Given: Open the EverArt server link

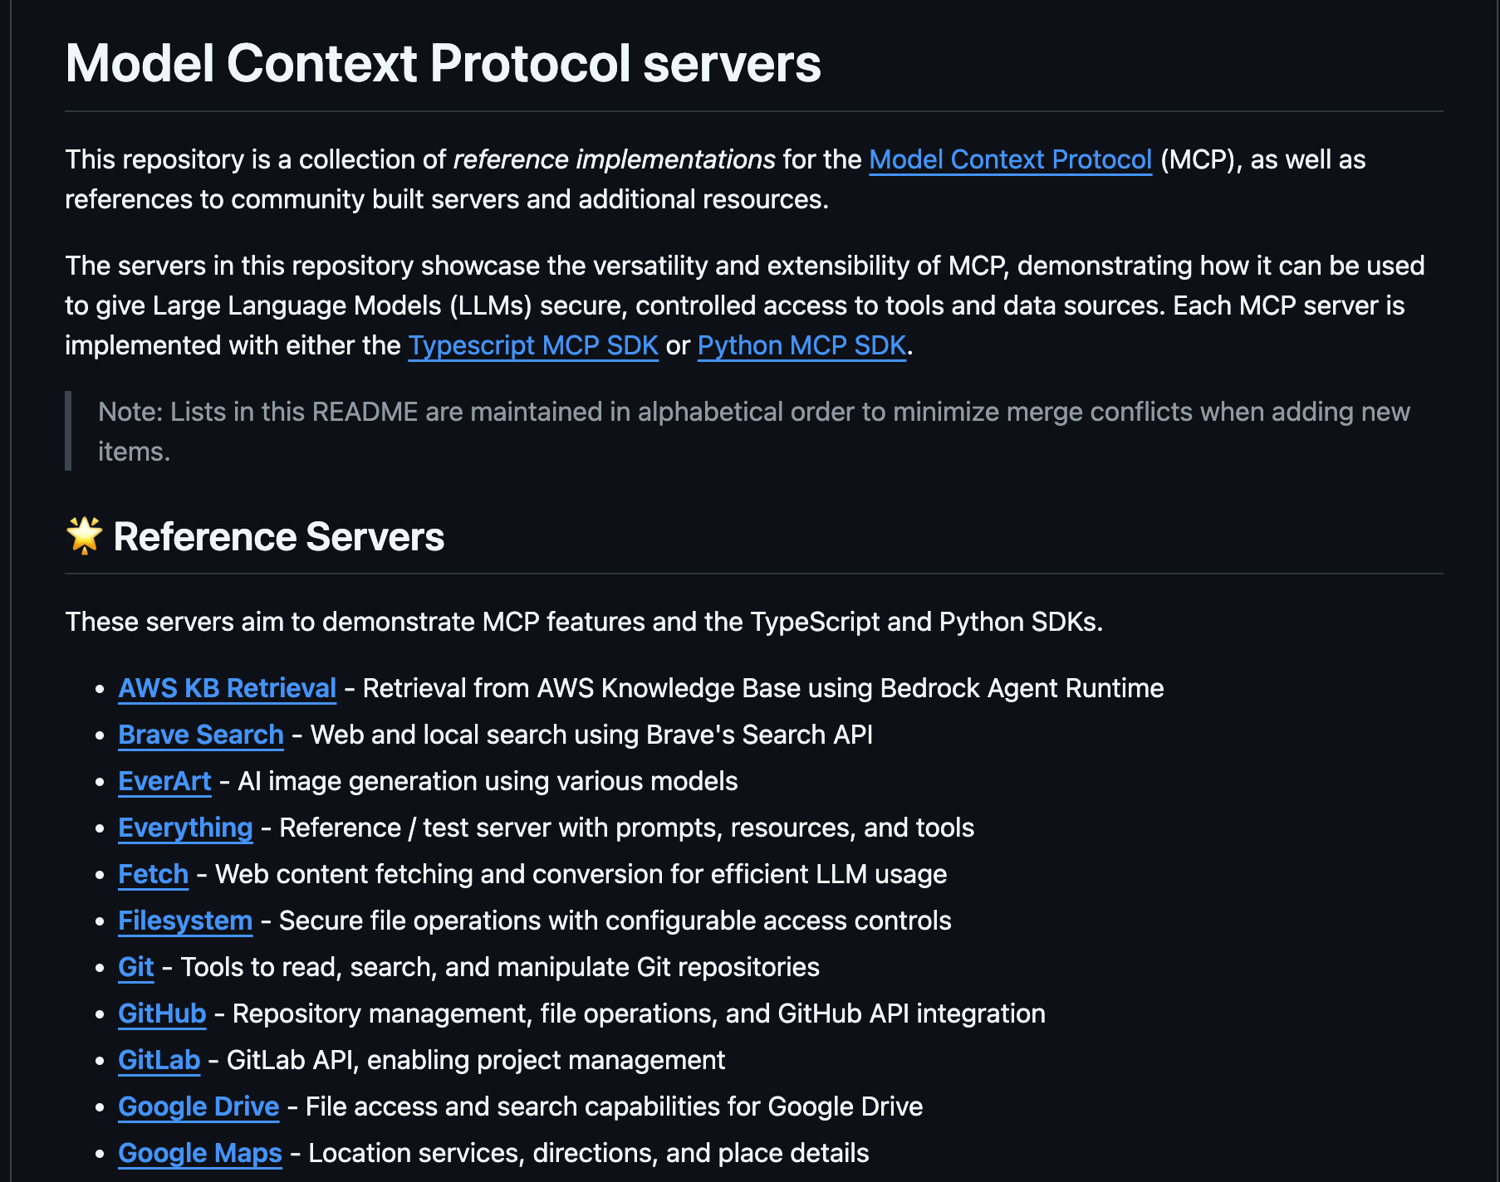Looking at the screenshot, I should coord(164,781).
